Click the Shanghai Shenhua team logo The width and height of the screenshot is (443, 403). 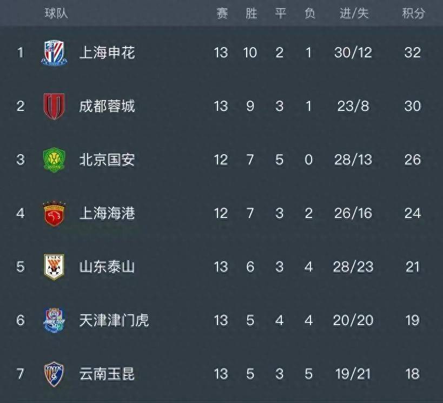(x=54, y=52)
